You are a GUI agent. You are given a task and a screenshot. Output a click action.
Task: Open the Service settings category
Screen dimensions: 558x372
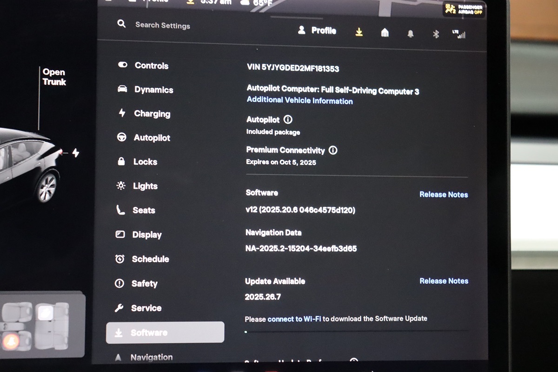pyautogui.click(x=138, y=308)
